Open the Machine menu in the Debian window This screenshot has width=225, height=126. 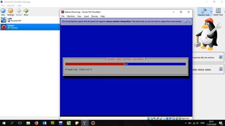tap(71, 16)
